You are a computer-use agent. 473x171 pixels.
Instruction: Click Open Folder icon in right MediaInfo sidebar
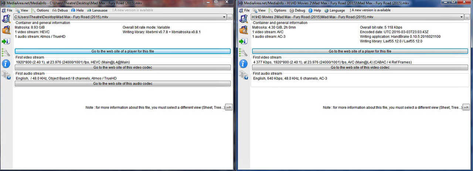point(243,30)
